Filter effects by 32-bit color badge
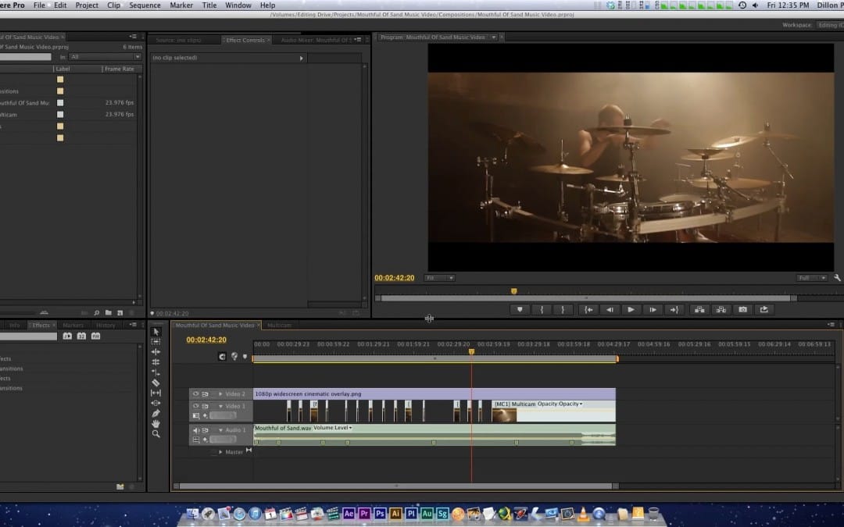 pos(81,336)
